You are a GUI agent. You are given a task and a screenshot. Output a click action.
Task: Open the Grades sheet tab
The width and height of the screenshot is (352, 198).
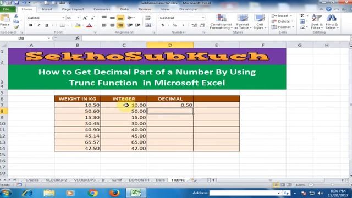pyautogui.click(x=32, y=180)
